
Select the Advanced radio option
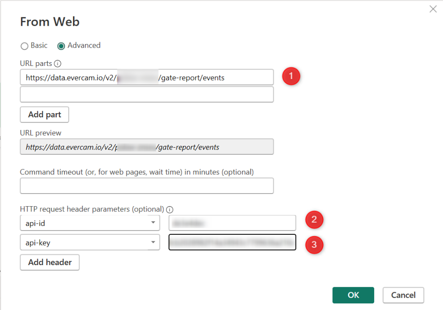pyautogui.click(x=61, y=46)
